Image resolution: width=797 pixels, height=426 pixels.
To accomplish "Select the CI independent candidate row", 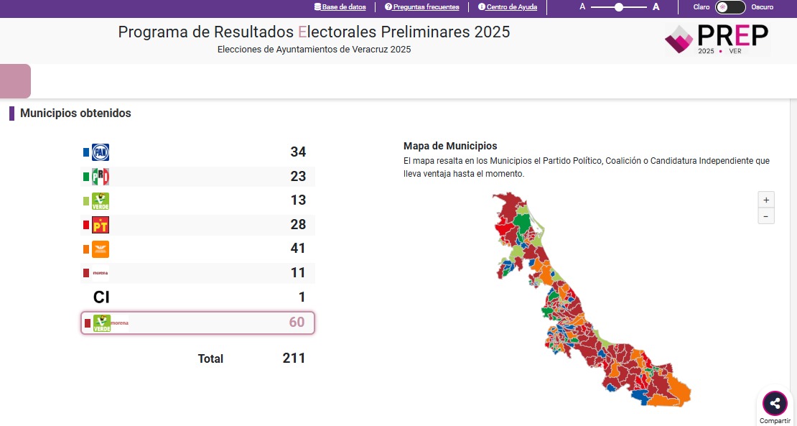I will (x=197, y=297).
